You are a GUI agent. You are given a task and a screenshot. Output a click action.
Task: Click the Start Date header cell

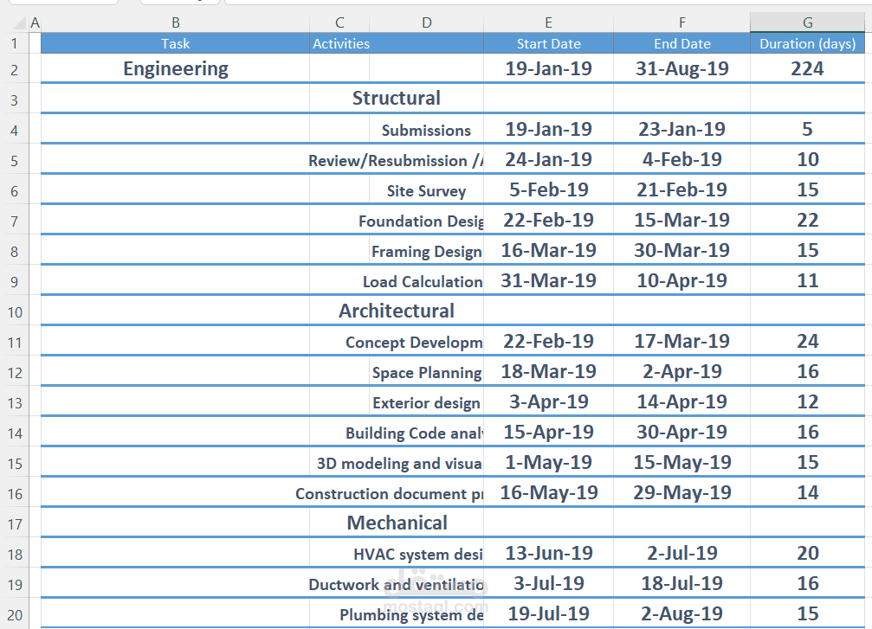[x=548, y=43]
